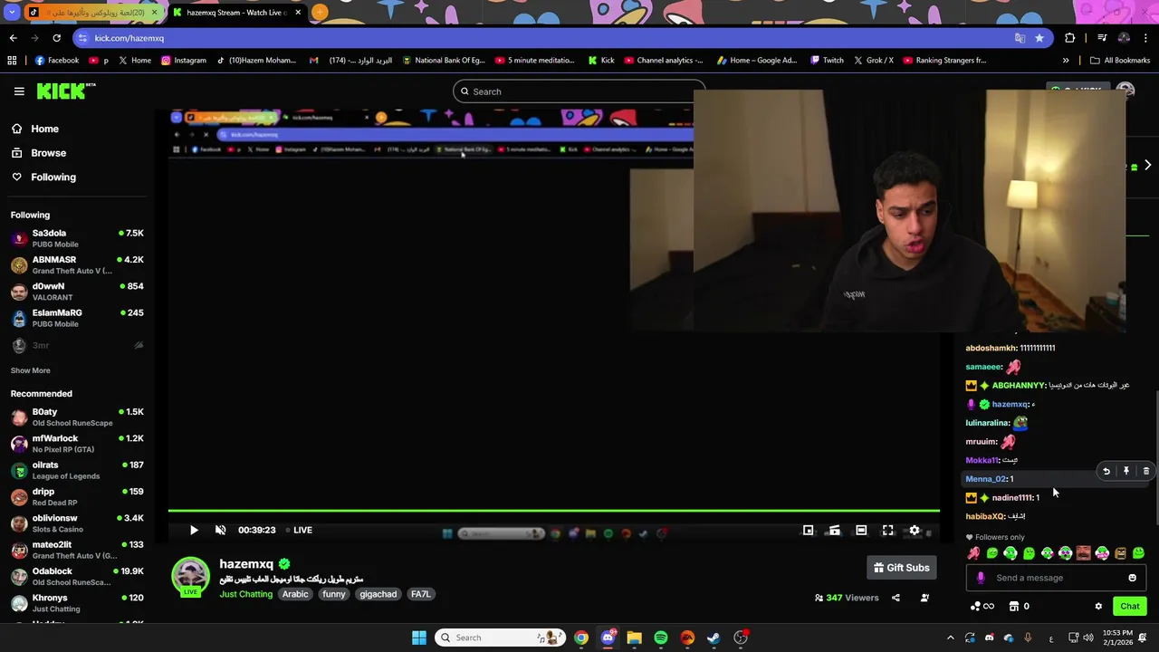Unmute the stream audio
The height and width of the screenshot is (652, 1159).
tap(220, 531)
